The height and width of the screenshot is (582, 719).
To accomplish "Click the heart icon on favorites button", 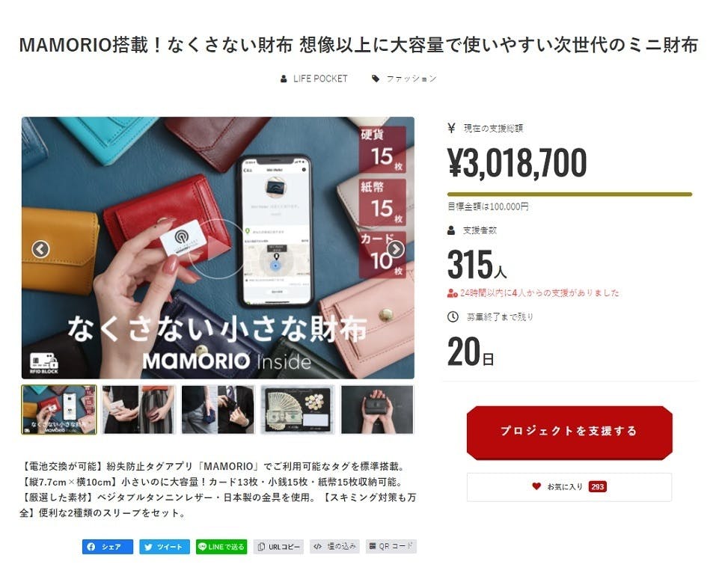I will coord(536,486).
